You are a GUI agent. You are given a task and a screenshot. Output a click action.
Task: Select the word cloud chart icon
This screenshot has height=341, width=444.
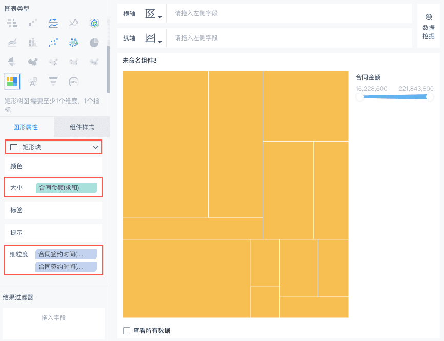pyautogui.click(x=33, y=82)
